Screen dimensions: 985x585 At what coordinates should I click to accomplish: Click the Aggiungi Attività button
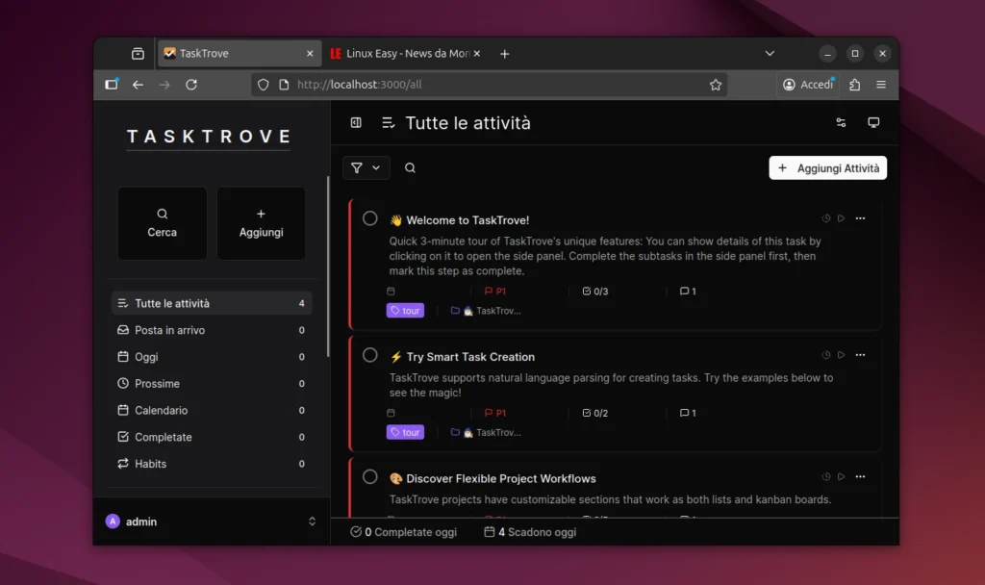(x=827, y=167)
